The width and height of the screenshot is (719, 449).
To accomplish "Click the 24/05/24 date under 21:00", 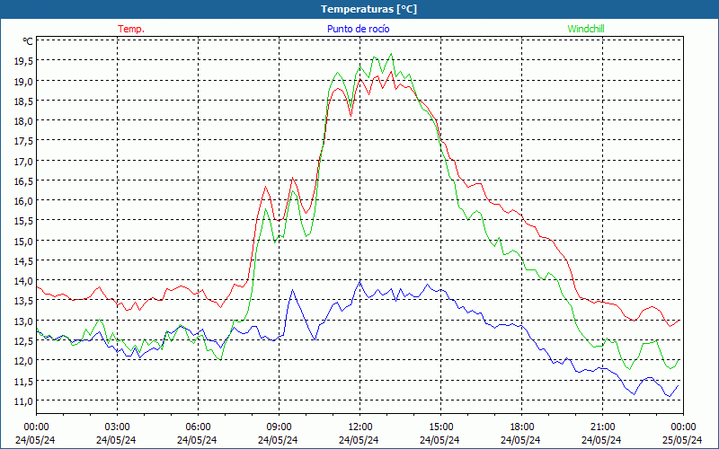I will click(x=601, y=440).
